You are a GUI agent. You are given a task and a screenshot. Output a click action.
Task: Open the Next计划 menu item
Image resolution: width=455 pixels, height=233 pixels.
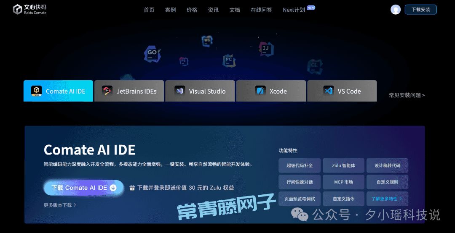pos(294,10)
